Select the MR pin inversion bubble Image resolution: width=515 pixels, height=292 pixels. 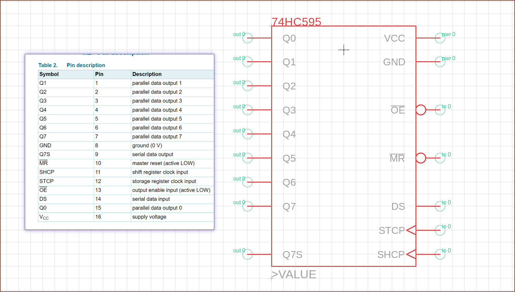point(421,158)
